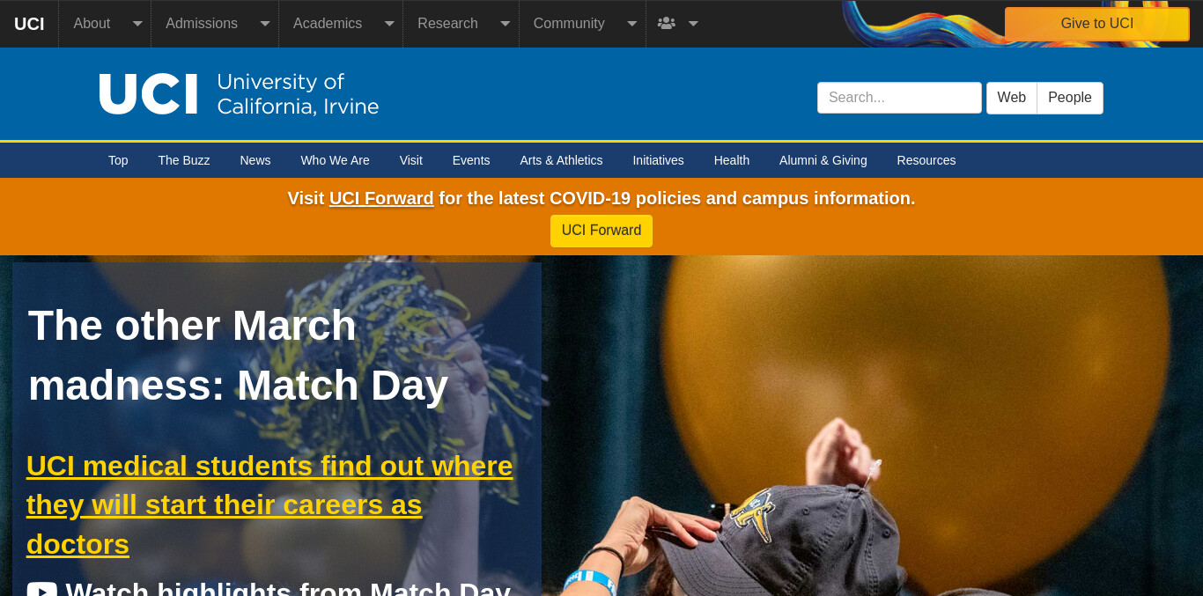Select the People search option
This screenshot has width=1203, height=596.
1070,98
